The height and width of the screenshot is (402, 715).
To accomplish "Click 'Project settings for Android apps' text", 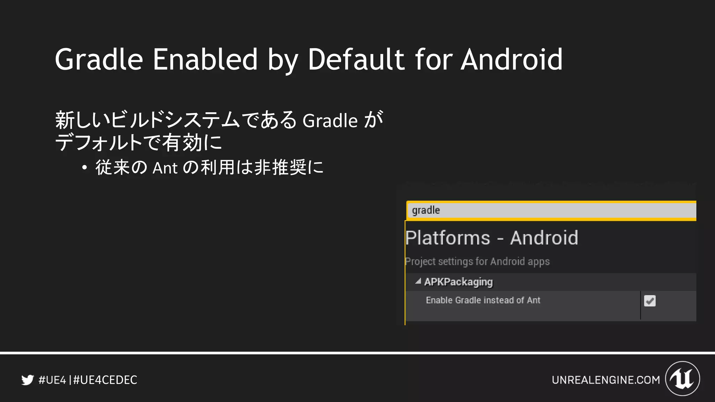I will pos(477,262).
